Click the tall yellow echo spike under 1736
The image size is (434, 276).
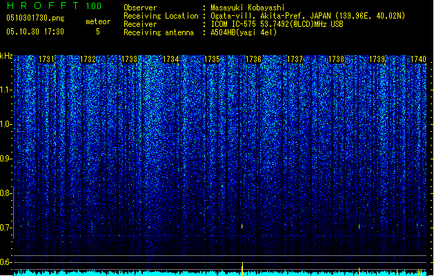coord(242,269)
